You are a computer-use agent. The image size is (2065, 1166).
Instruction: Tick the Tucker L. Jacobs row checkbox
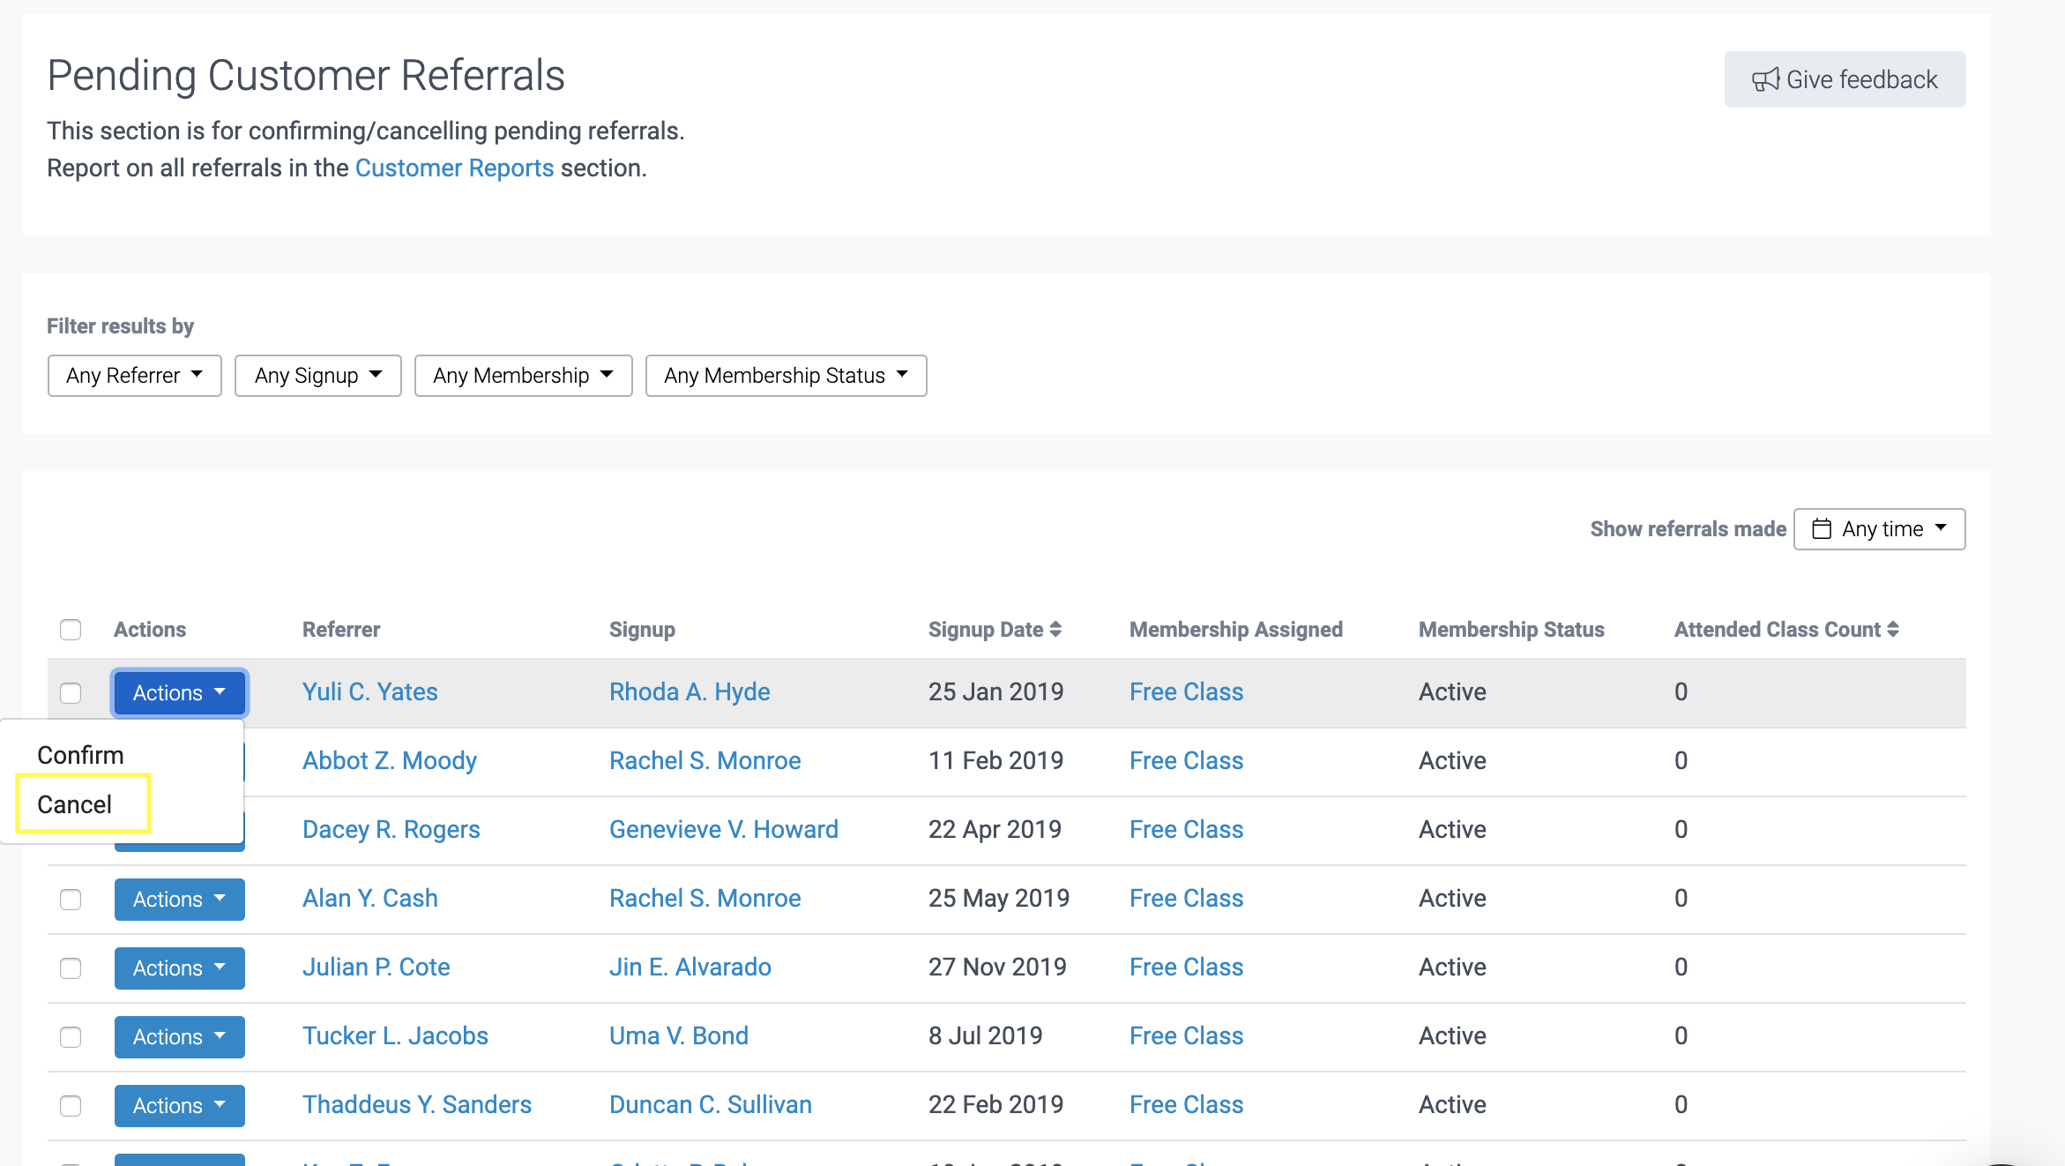[71, 1037]
